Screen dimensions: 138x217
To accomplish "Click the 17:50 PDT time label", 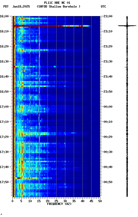I will click(x=4, y=182).
